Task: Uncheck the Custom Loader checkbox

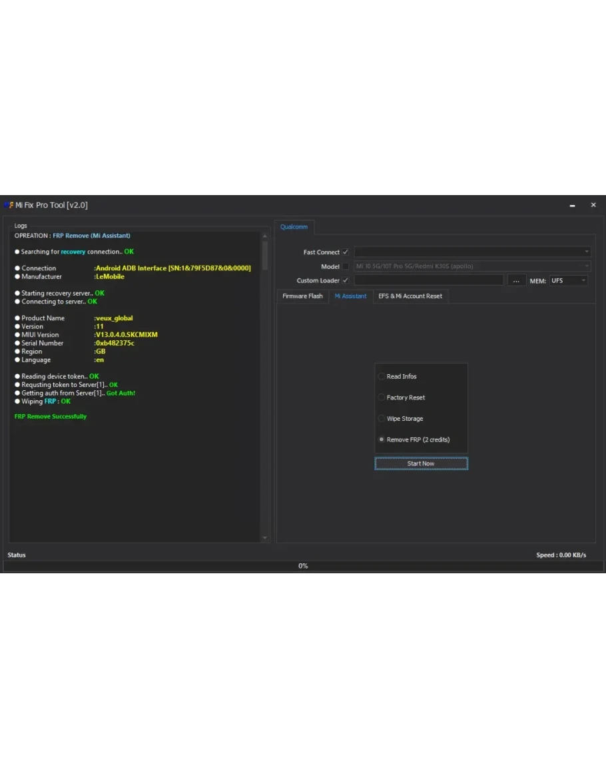Action: [x=345, y=280]
